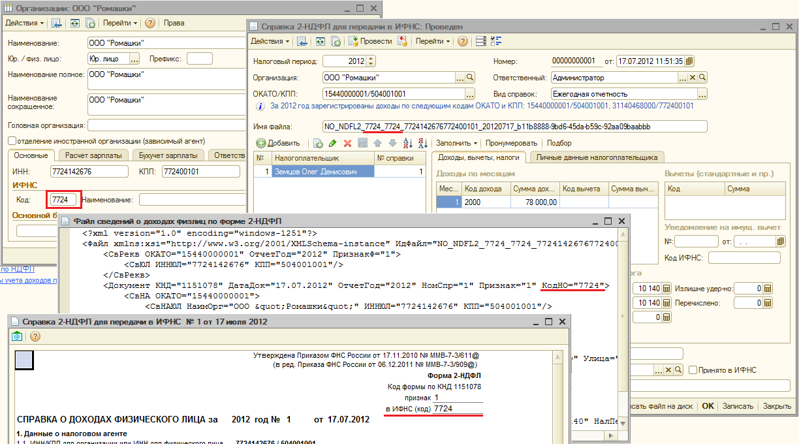Click help icon in print form window
The image size is (799, 444).
click(x=35, y=337)
